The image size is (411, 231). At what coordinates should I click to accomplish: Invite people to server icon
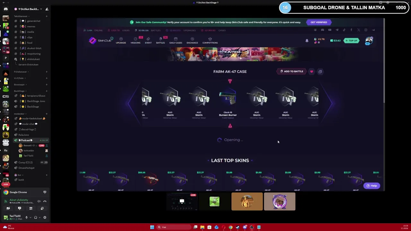click(47, 9)
